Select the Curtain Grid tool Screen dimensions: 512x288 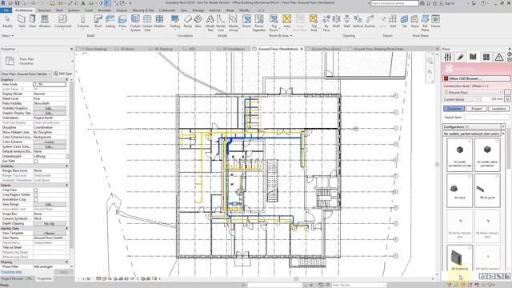pos(147,23)
